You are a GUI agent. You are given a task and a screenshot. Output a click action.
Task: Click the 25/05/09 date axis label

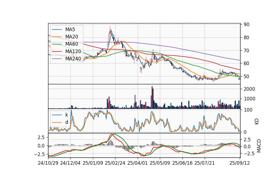tap(160, 163)
